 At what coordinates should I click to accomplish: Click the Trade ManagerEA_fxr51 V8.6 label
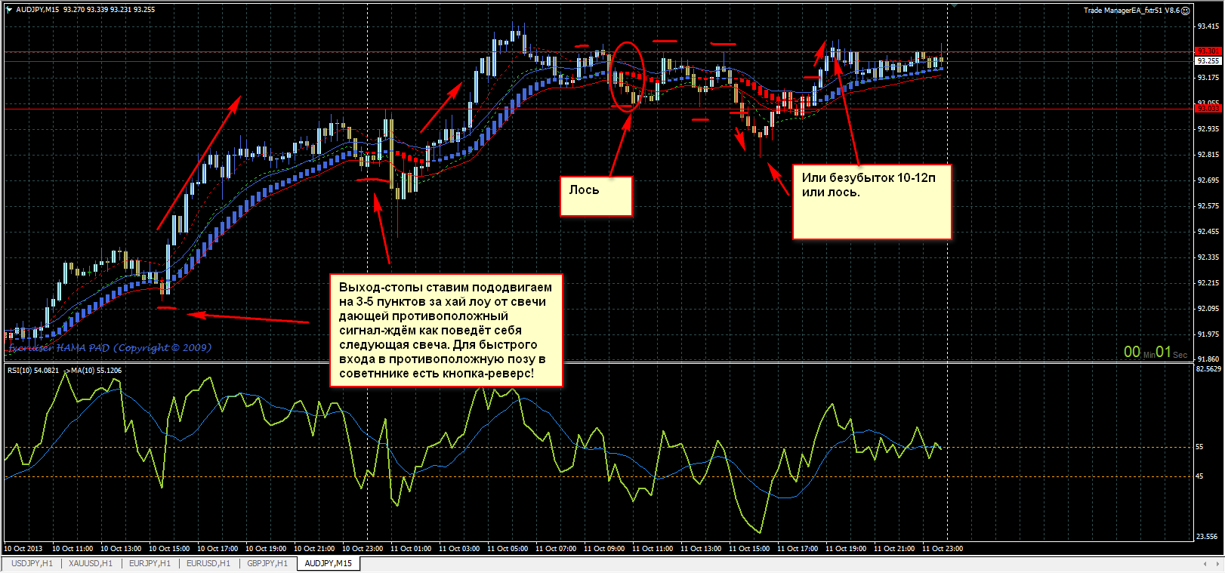point(1131,11)
